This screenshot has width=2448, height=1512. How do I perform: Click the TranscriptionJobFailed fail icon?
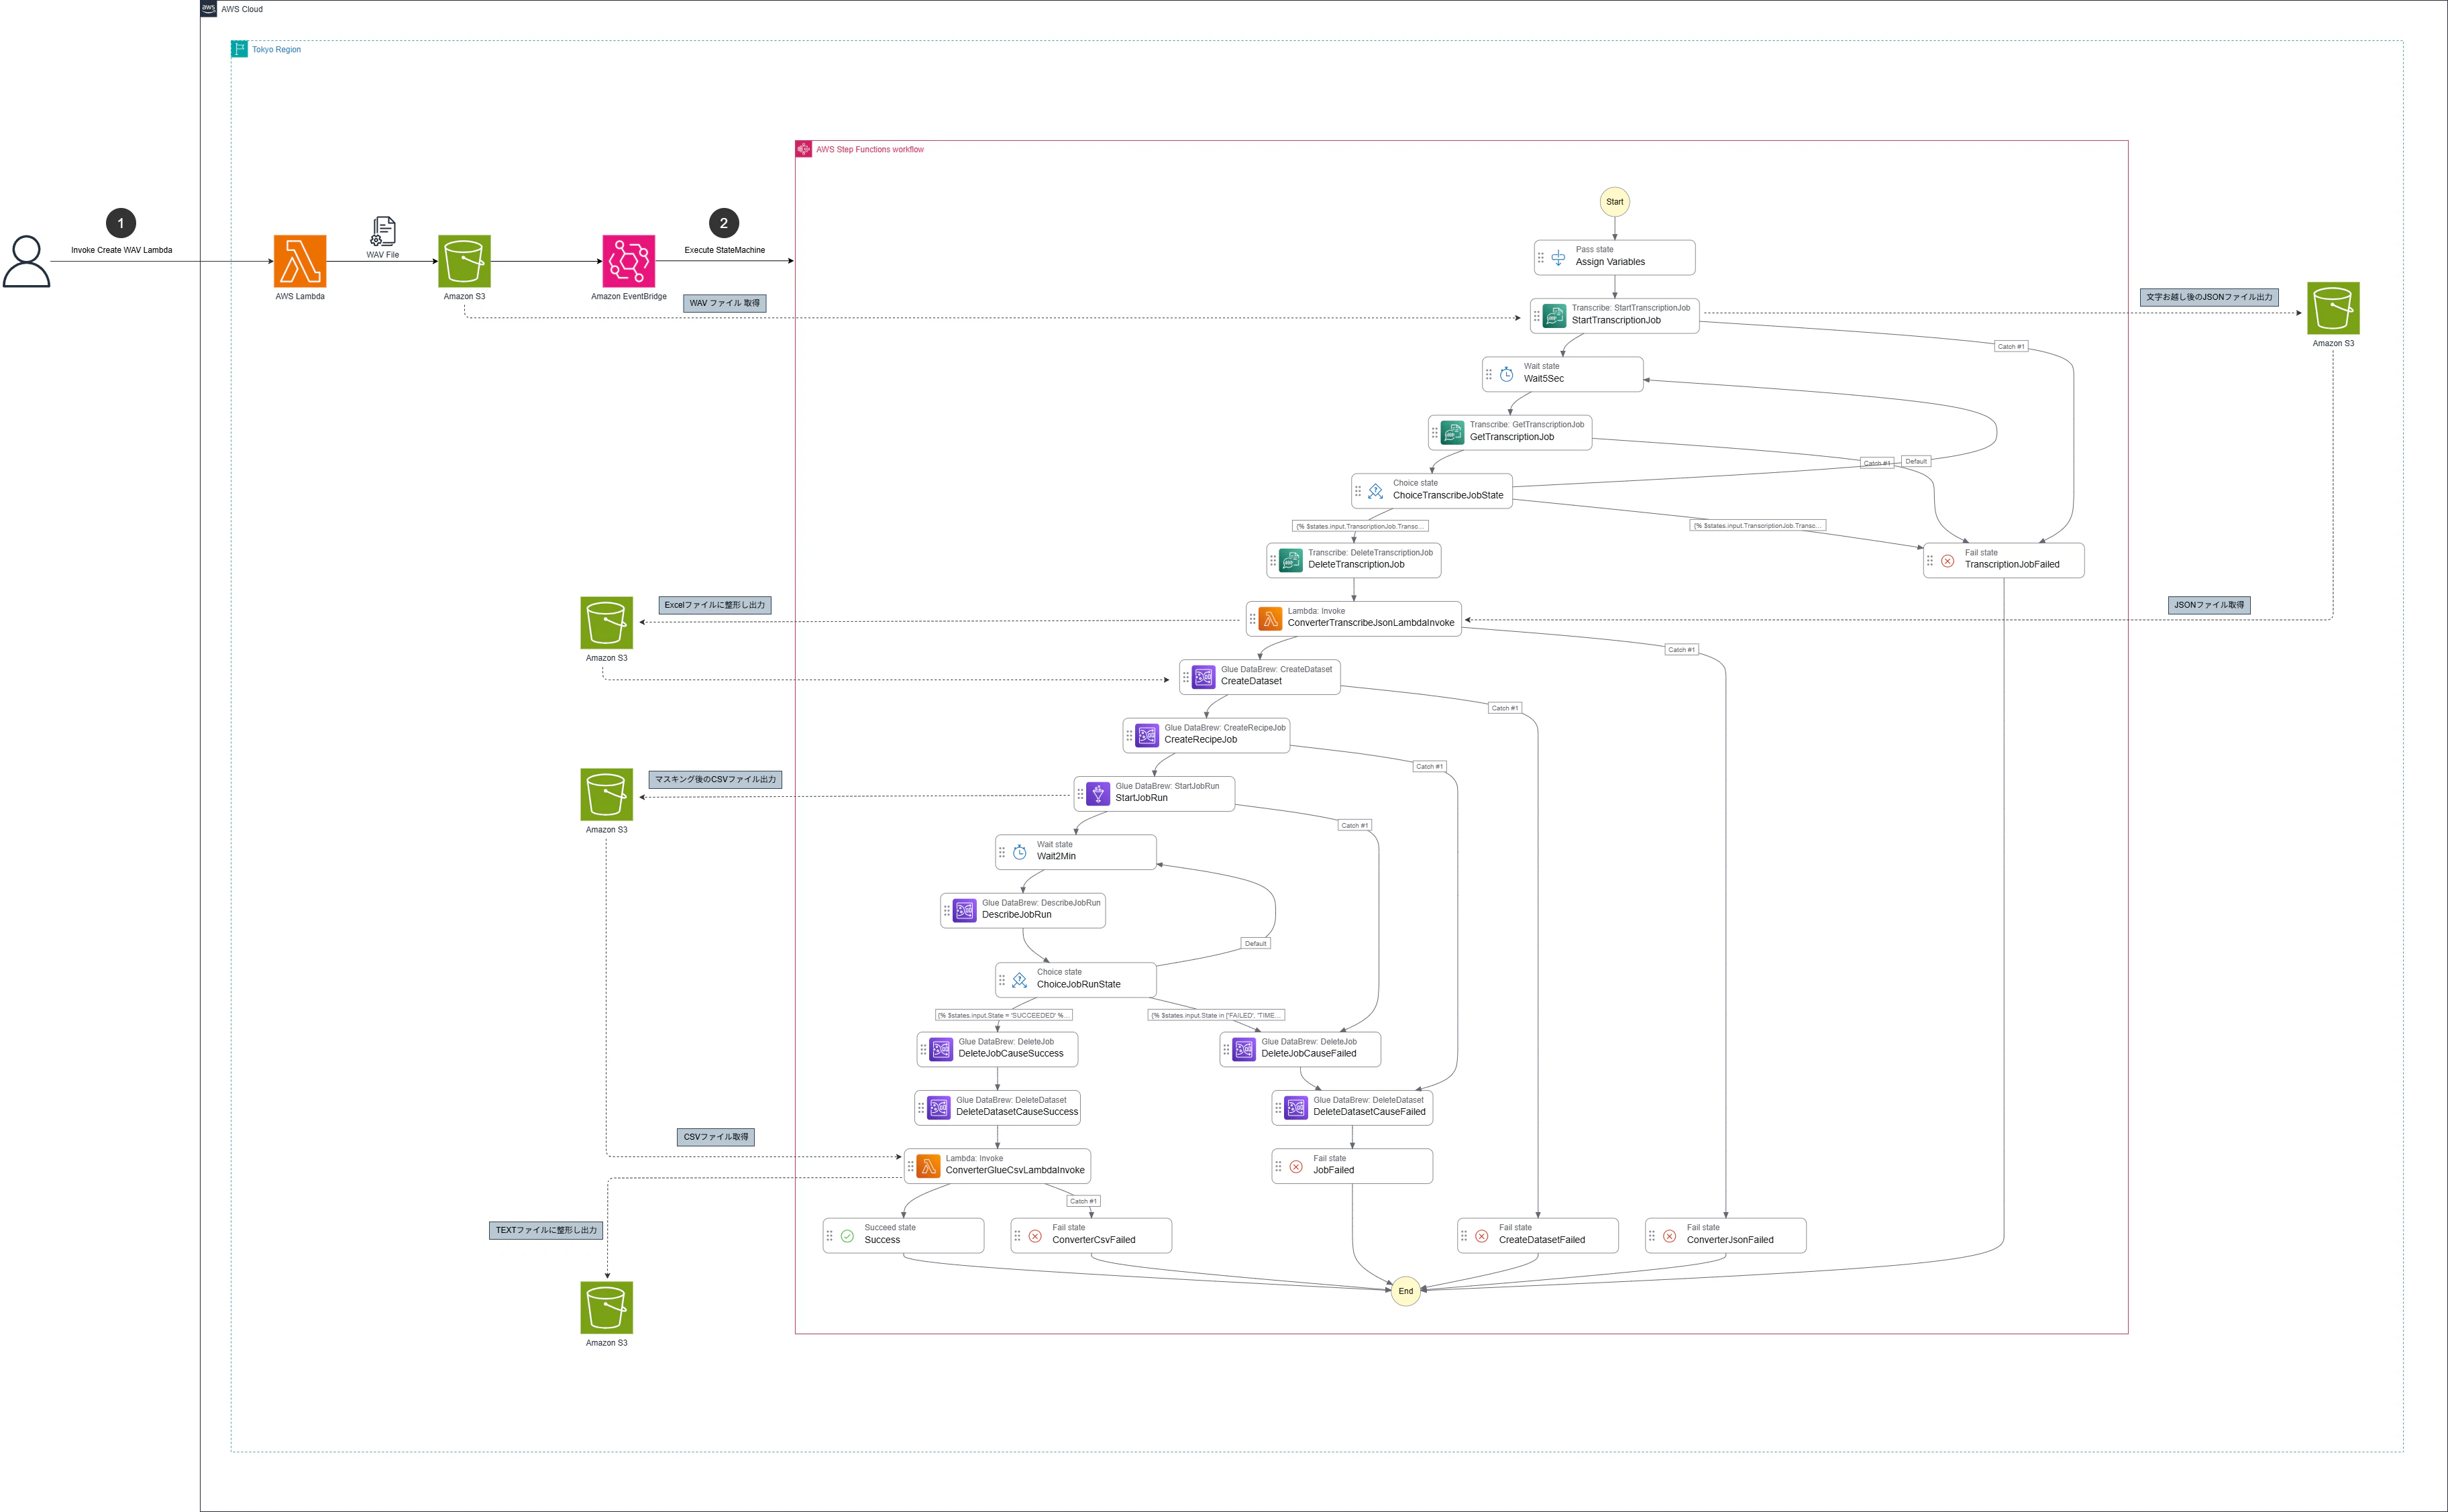click(1947, 561)
